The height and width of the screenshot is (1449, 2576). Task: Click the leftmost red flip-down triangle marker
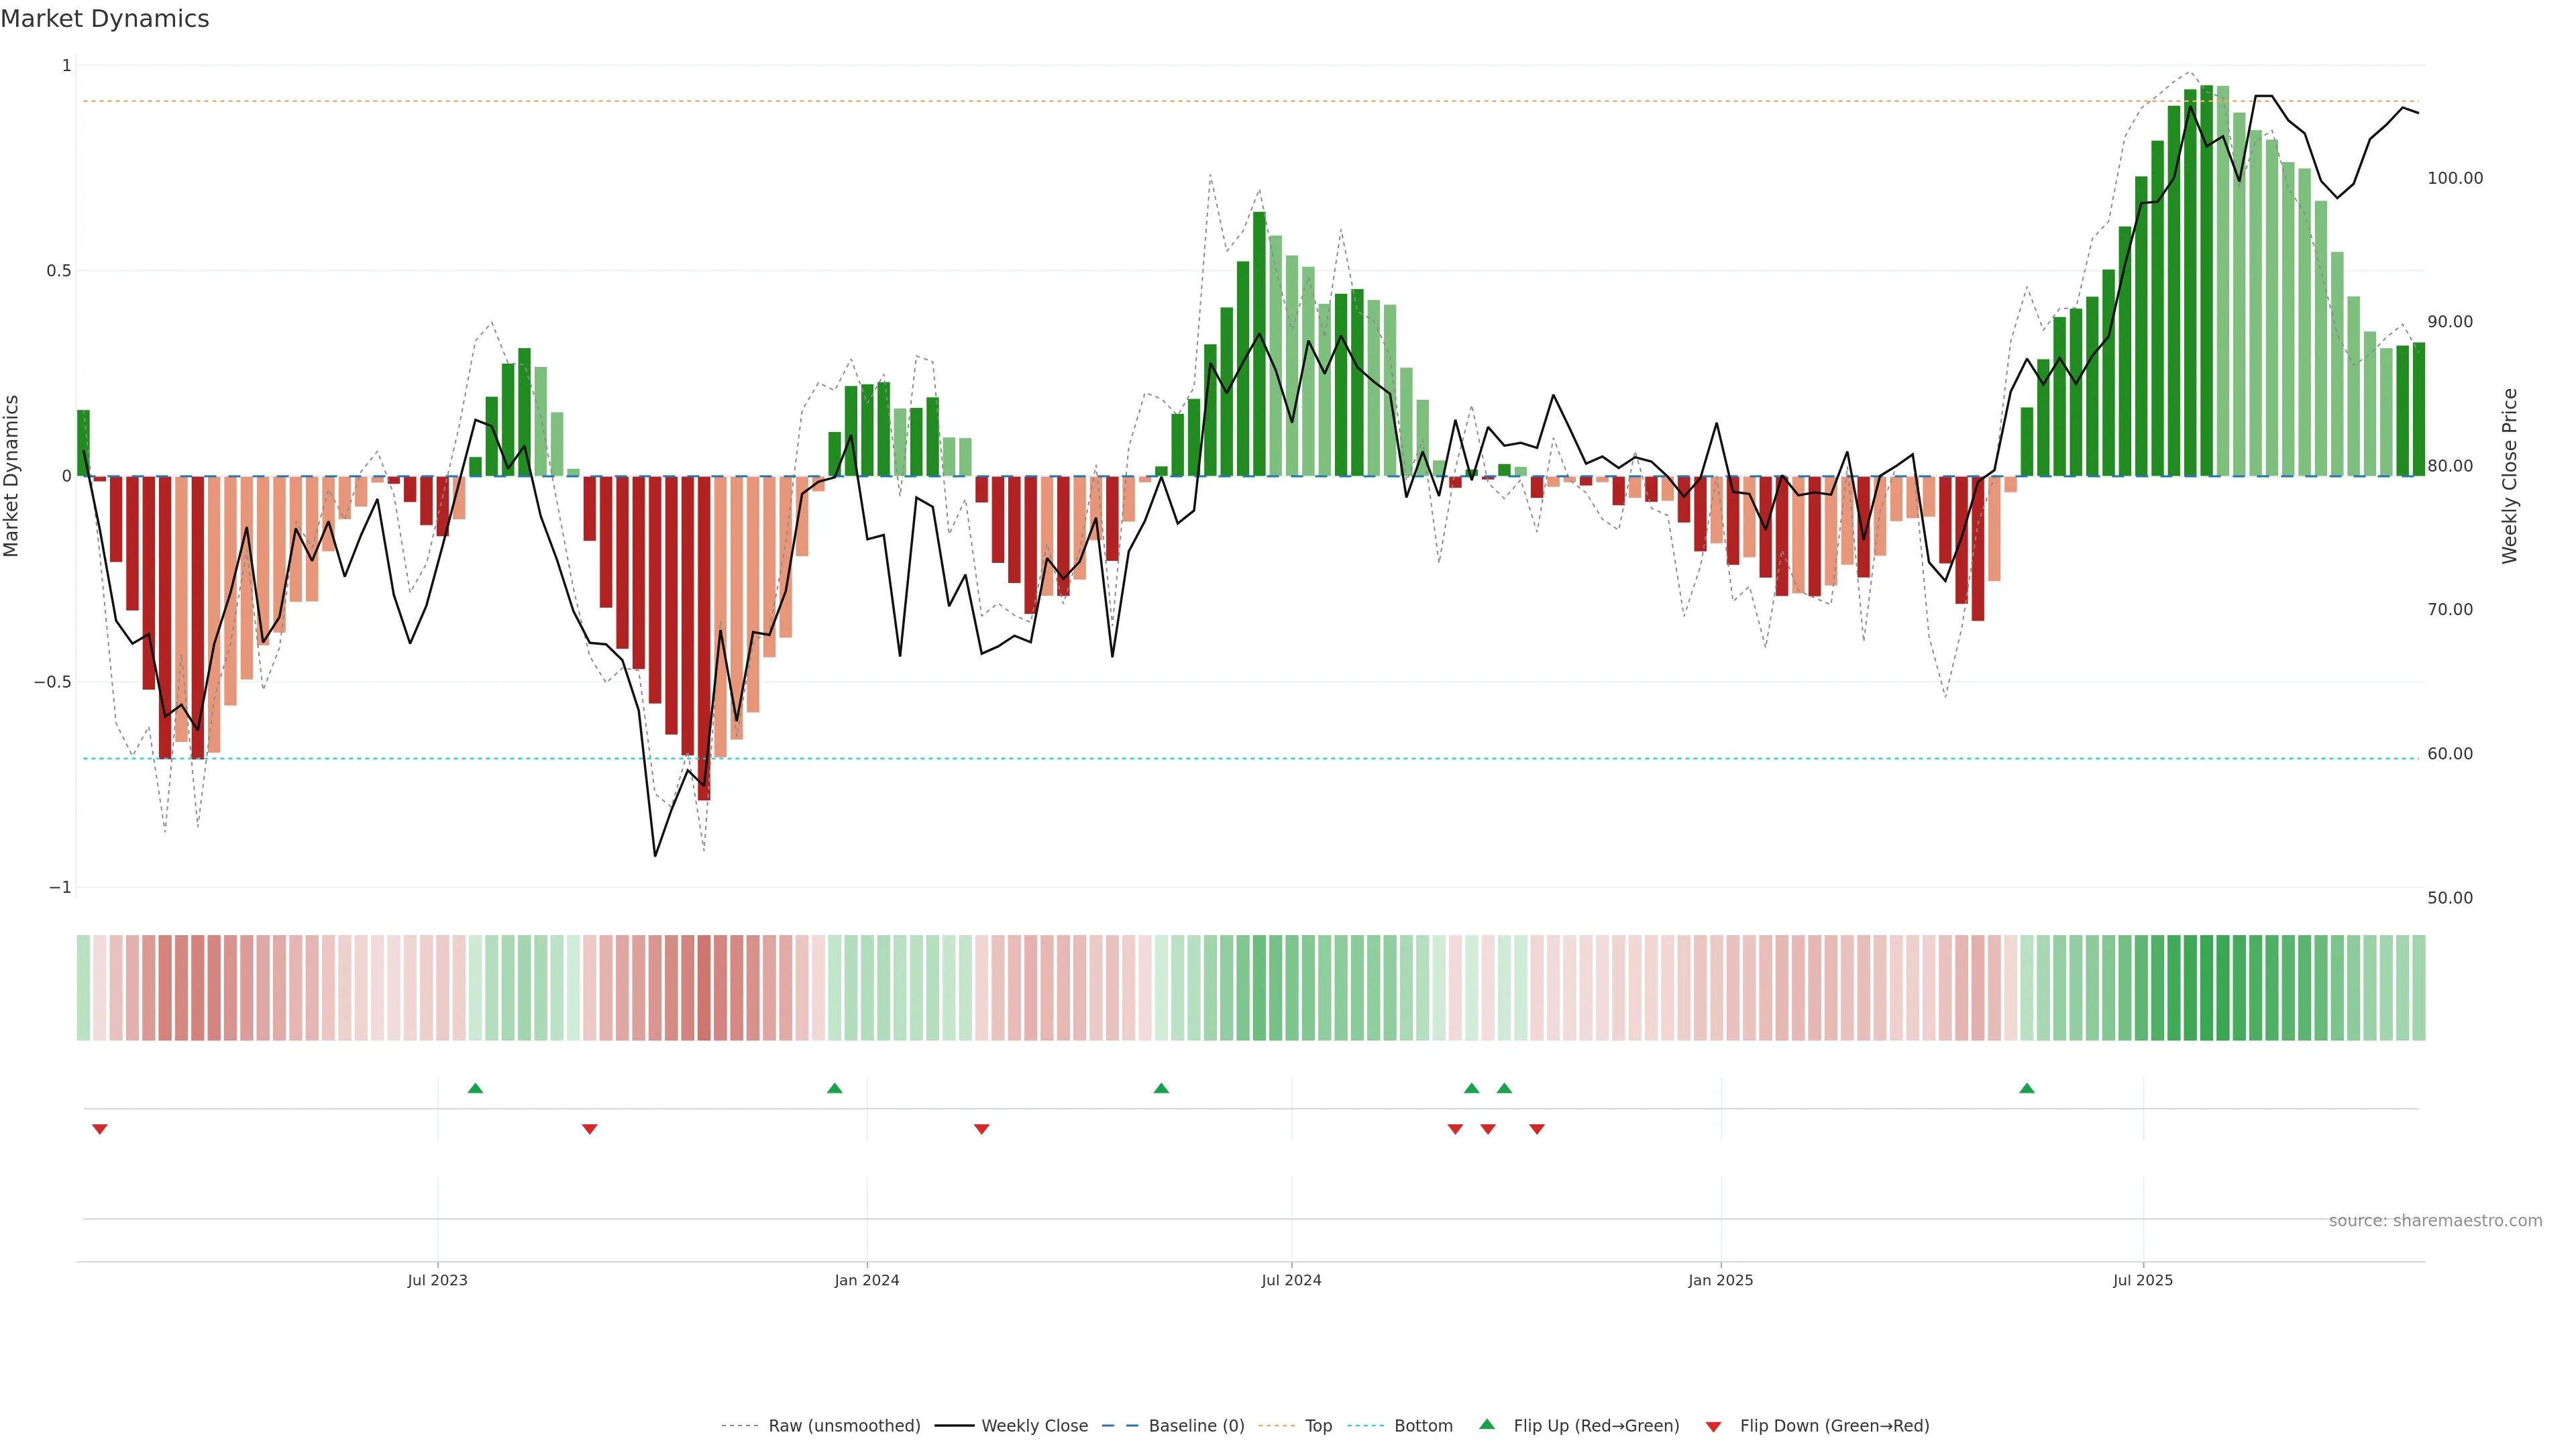coord(99,1129)
